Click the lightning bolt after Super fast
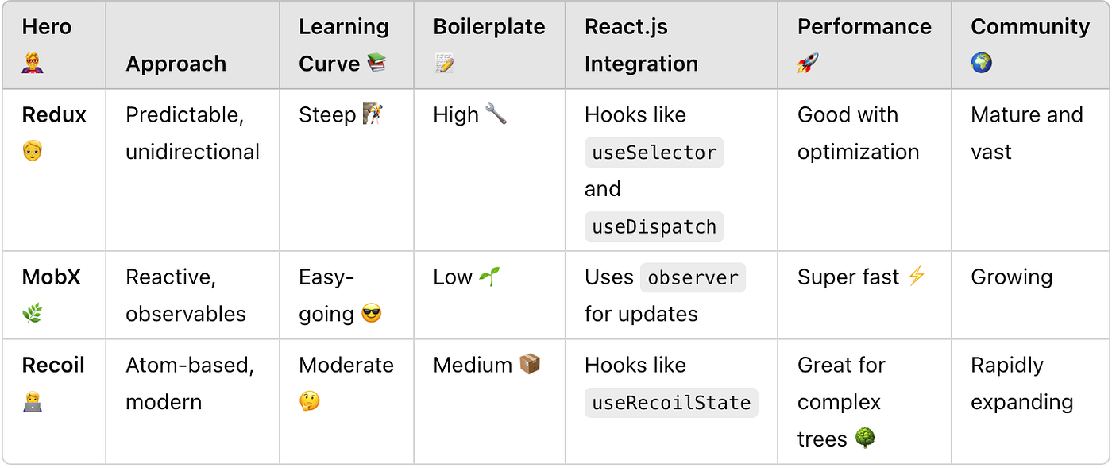 point(917,277)
